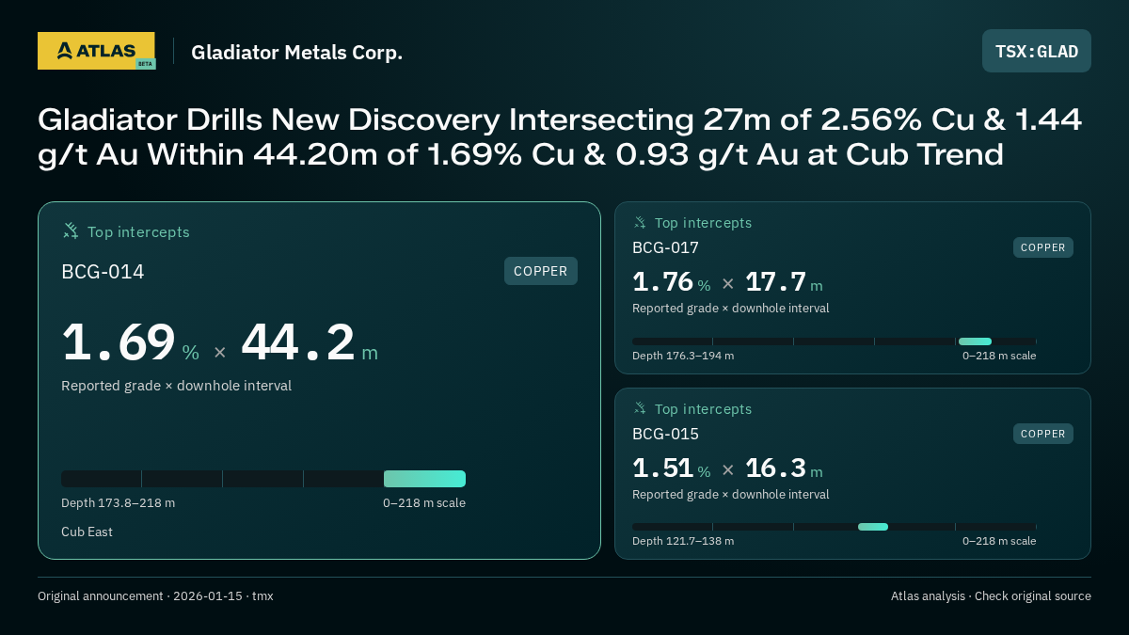This screenshot has width=1129, height=635.
Task: Click 'Depth 173.8–218 m' label
Action: (118, 503)
